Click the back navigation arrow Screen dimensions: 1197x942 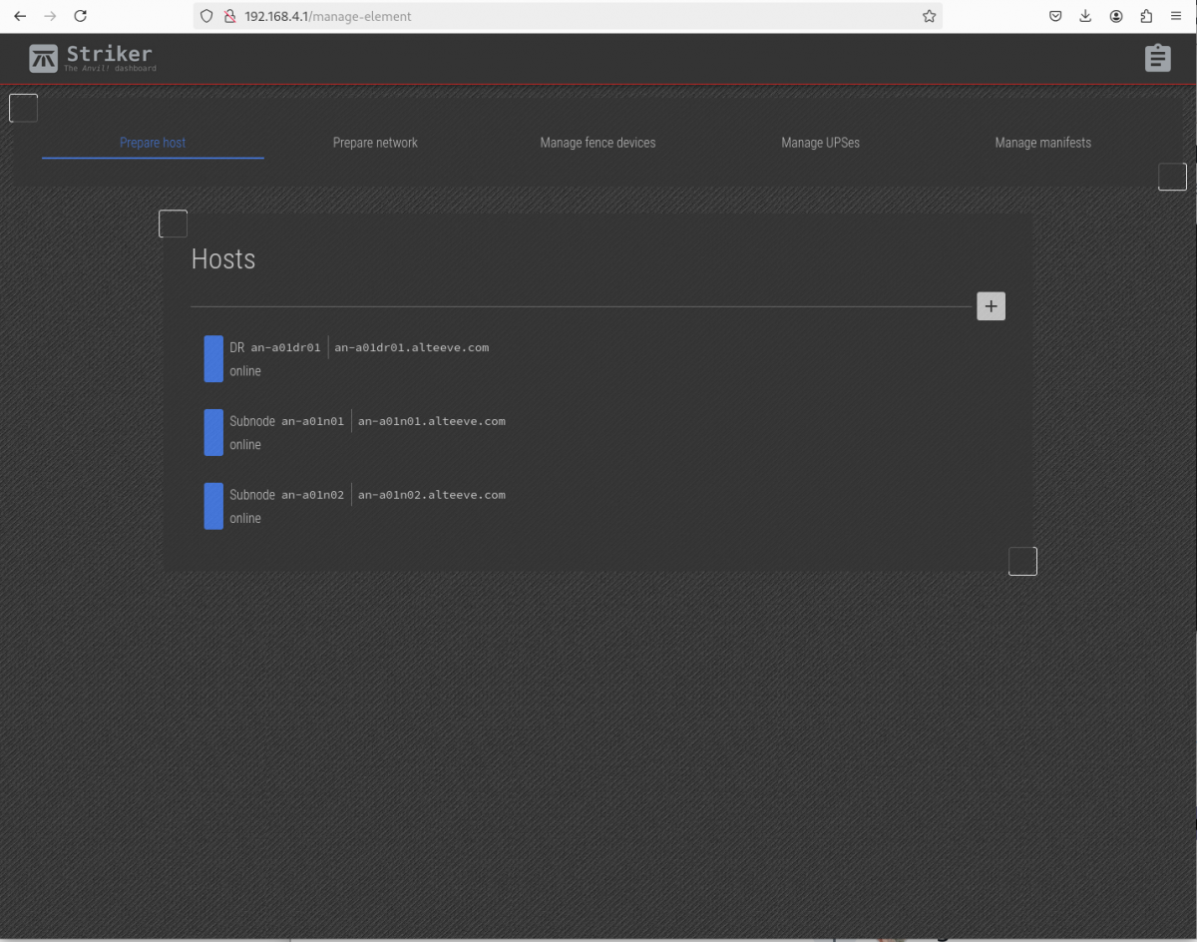coord(20,16)
